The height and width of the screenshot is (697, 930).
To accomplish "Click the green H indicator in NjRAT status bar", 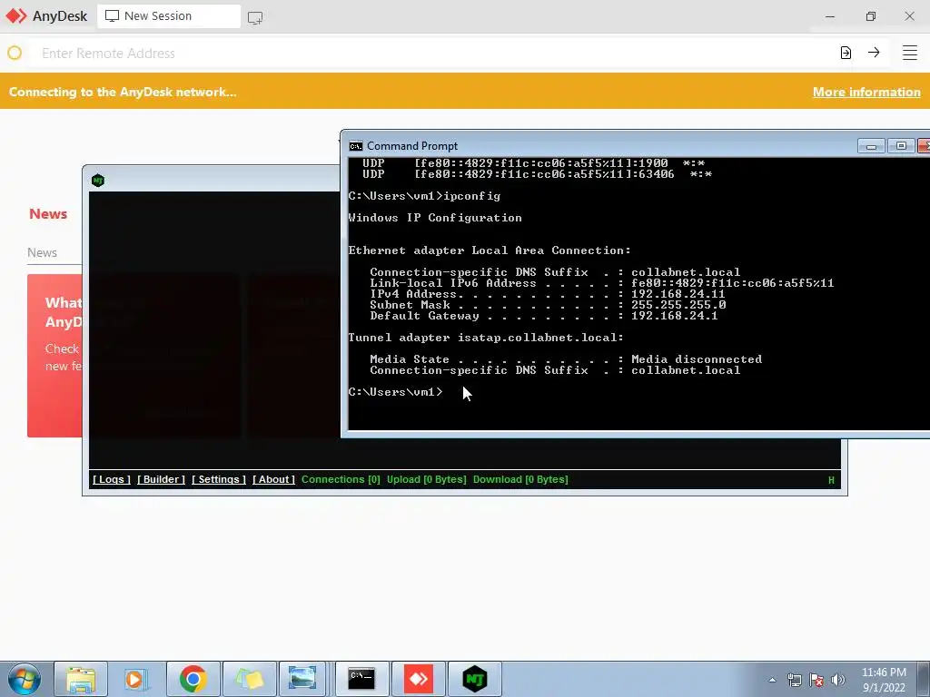I will (x=831, y=480).
